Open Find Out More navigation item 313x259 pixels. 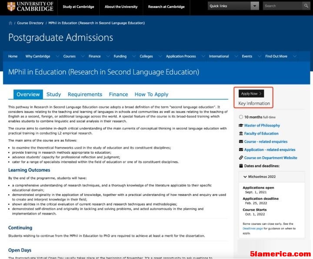point(276,56)
